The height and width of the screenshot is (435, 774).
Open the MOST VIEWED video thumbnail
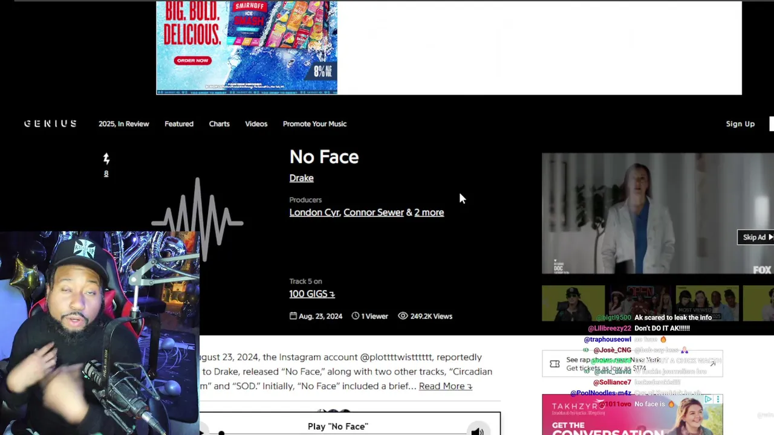[x=707, y=303]
